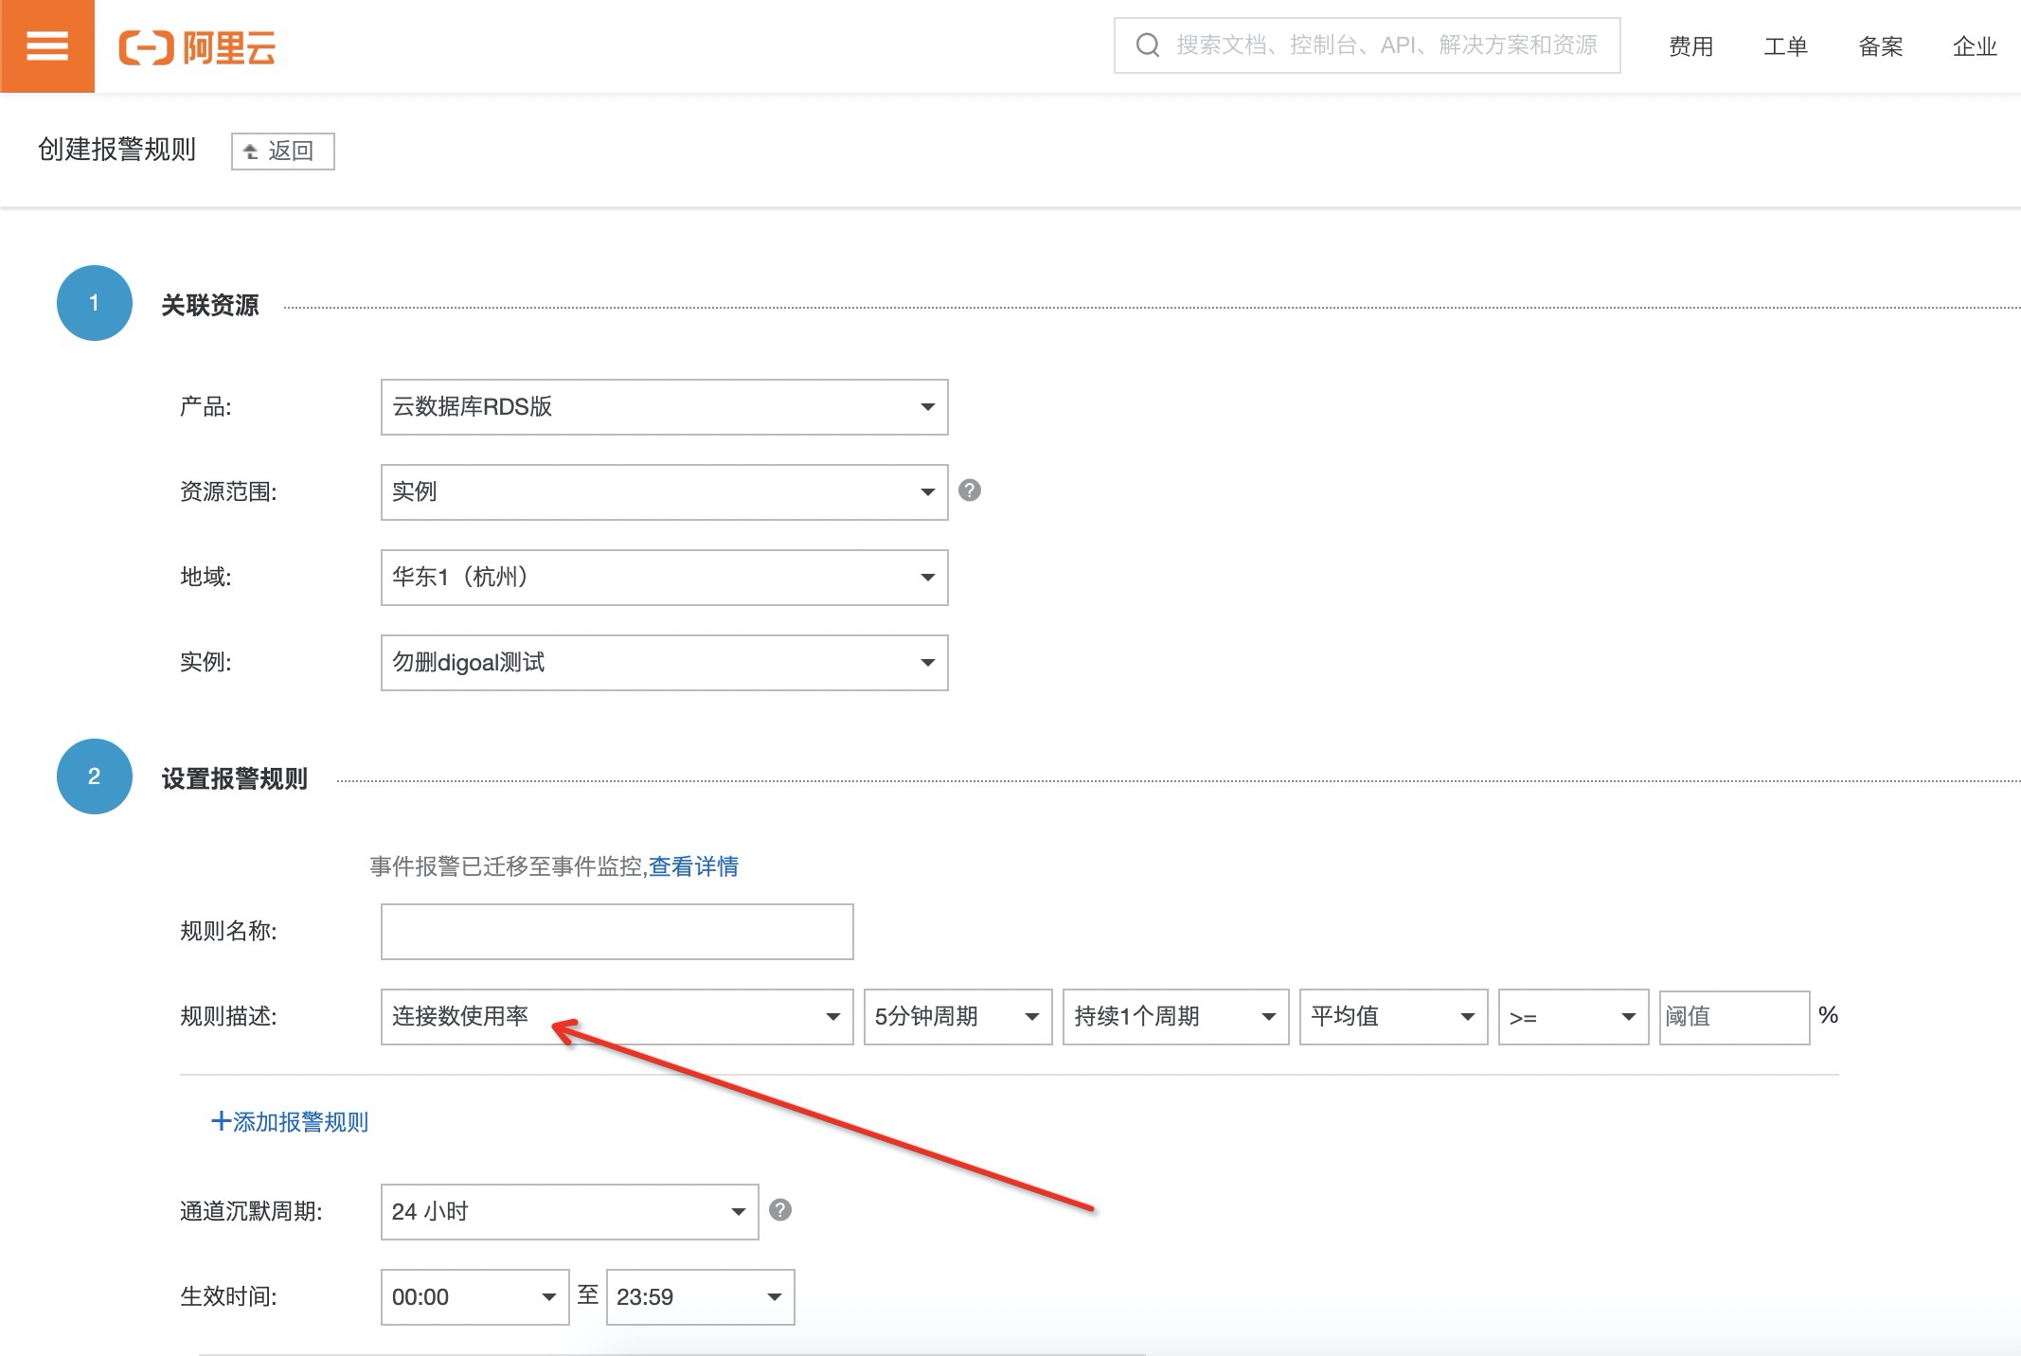Open the 查看详情 details link
The width and height of the screenshot is (2021, 1356).
[x=693, y=866]
